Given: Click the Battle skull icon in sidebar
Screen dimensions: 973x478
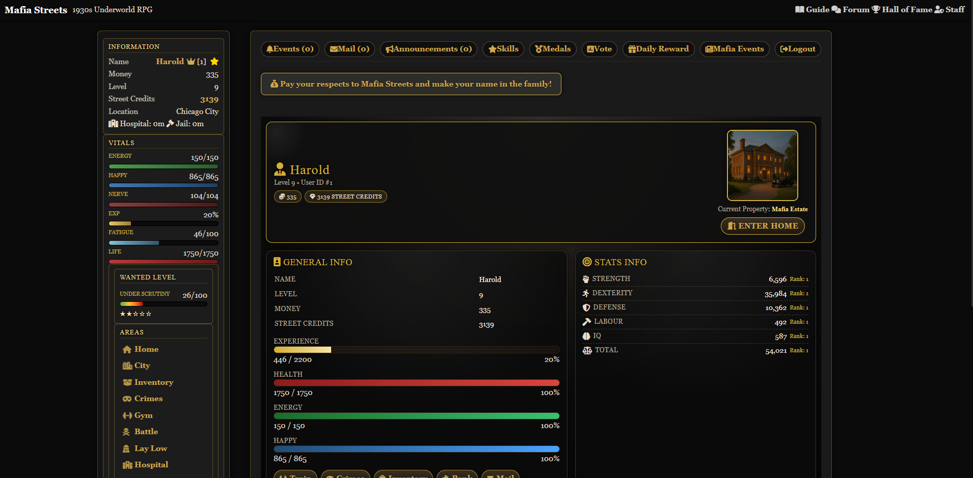Looking at the screenshot, I should point(126,432).
